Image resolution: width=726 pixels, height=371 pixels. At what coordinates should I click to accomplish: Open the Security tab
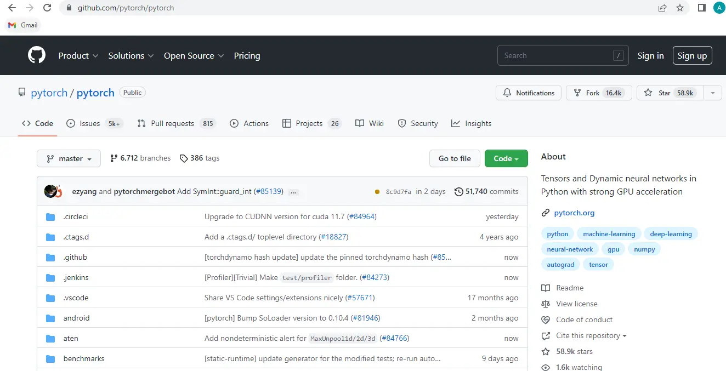418,123
